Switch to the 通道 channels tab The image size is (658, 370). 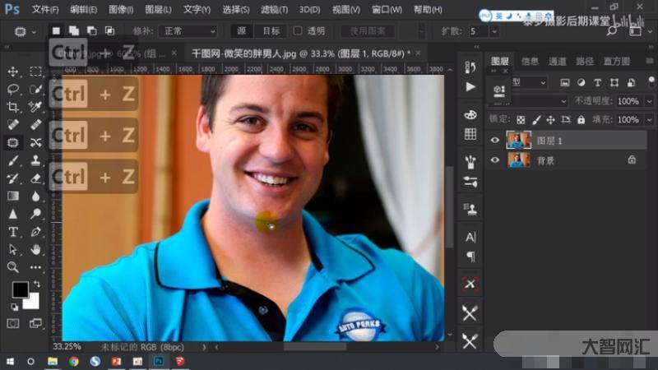pos(558,61)
